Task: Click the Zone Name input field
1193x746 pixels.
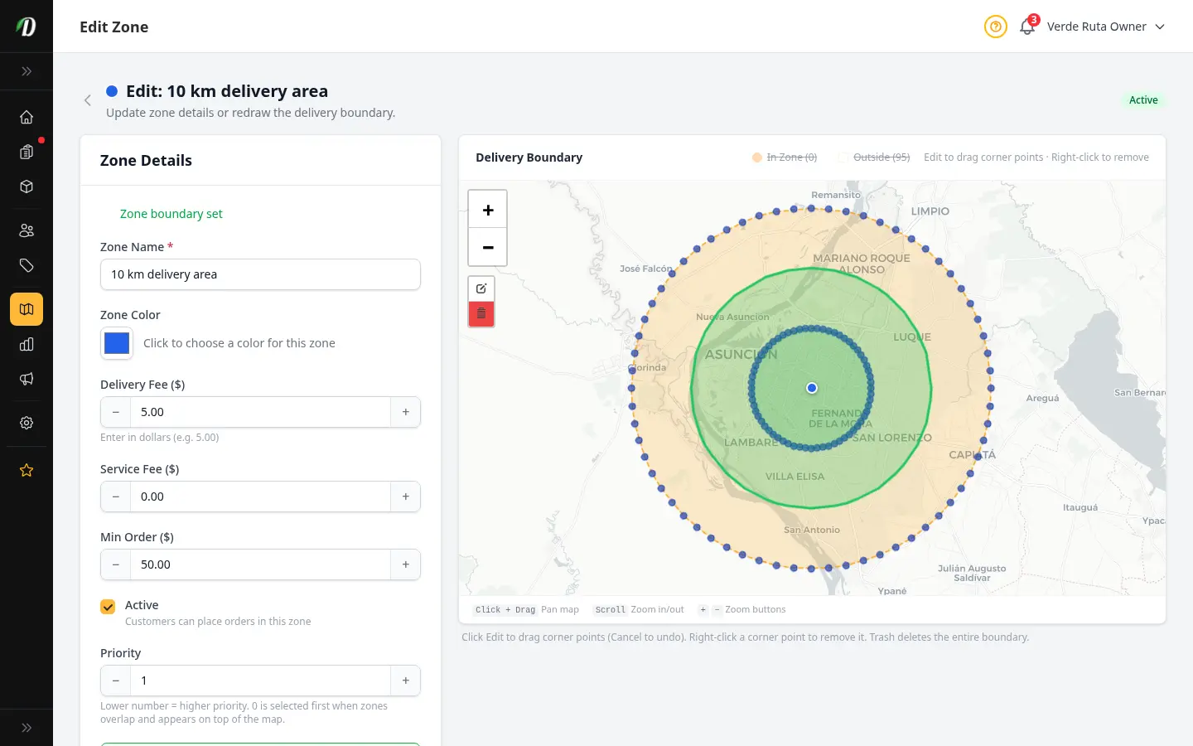Action: 260,274
